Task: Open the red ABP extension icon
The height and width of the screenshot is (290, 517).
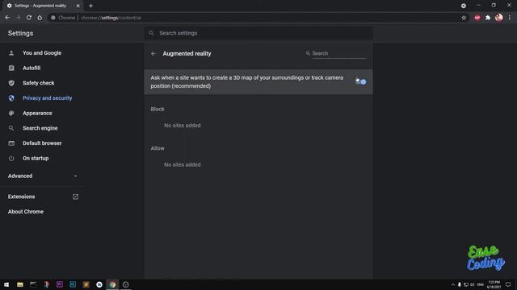Action: tap(477, 18)
